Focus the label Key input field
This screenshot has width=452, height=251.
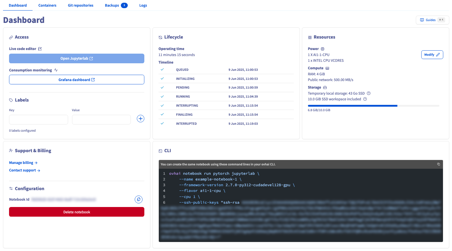[x=39, y=120]
